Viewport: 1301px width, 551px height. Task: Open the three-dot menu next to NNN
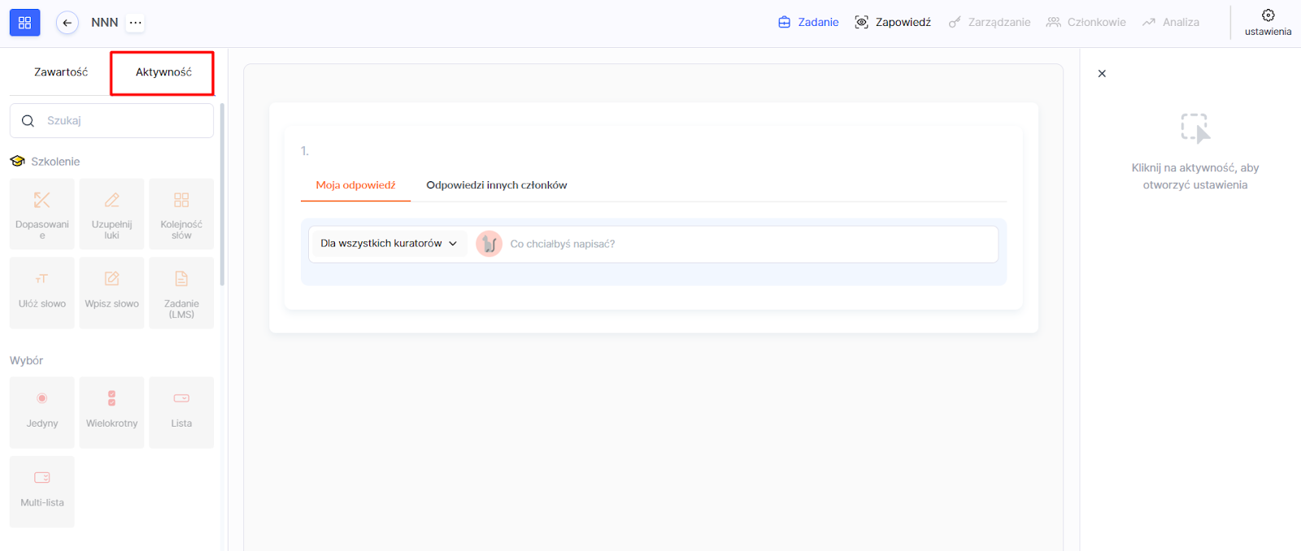coord(136,23)
